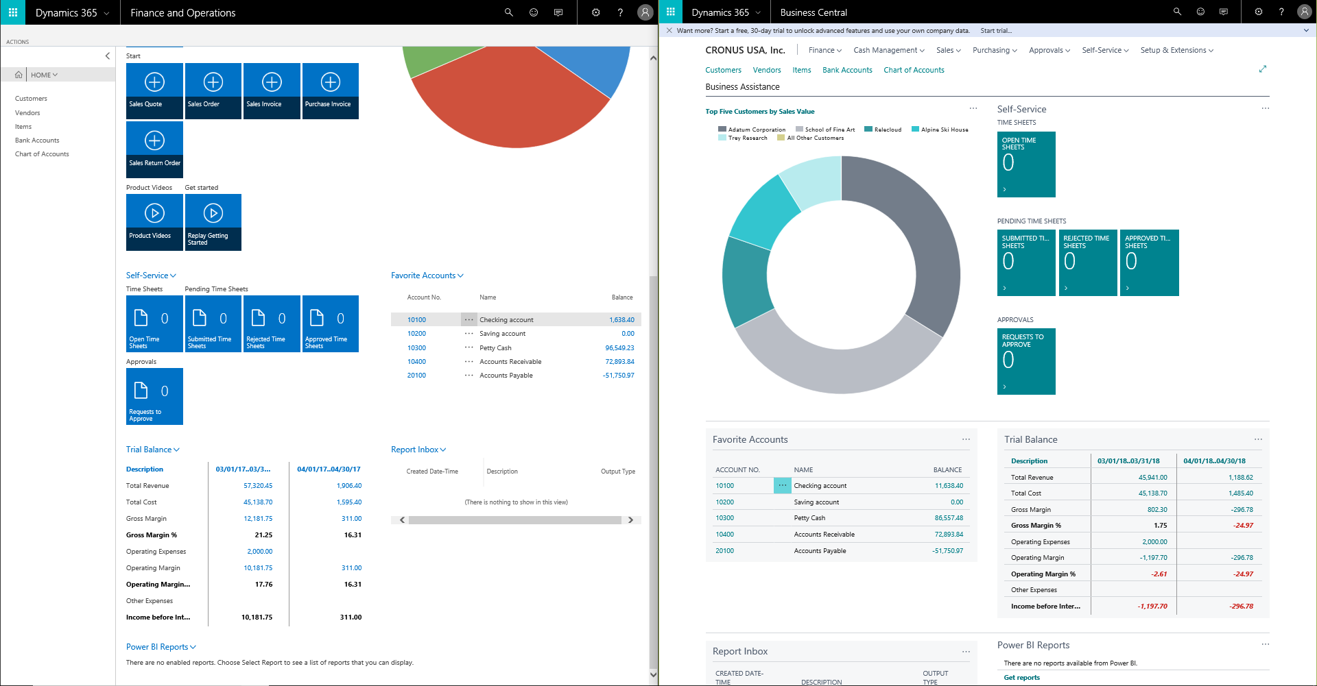
Task: Click Adatum Corporation legend swatch
Action: pos(722,129)
